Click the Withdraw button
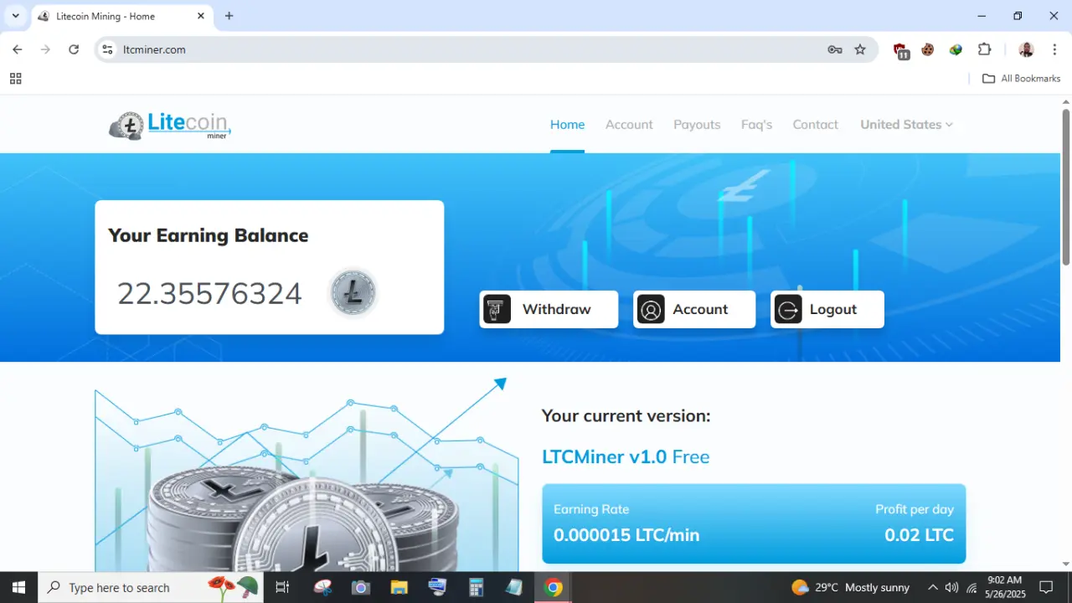Image resolution: width=1072 pixels, height=603 pixels. click(549, 309)
